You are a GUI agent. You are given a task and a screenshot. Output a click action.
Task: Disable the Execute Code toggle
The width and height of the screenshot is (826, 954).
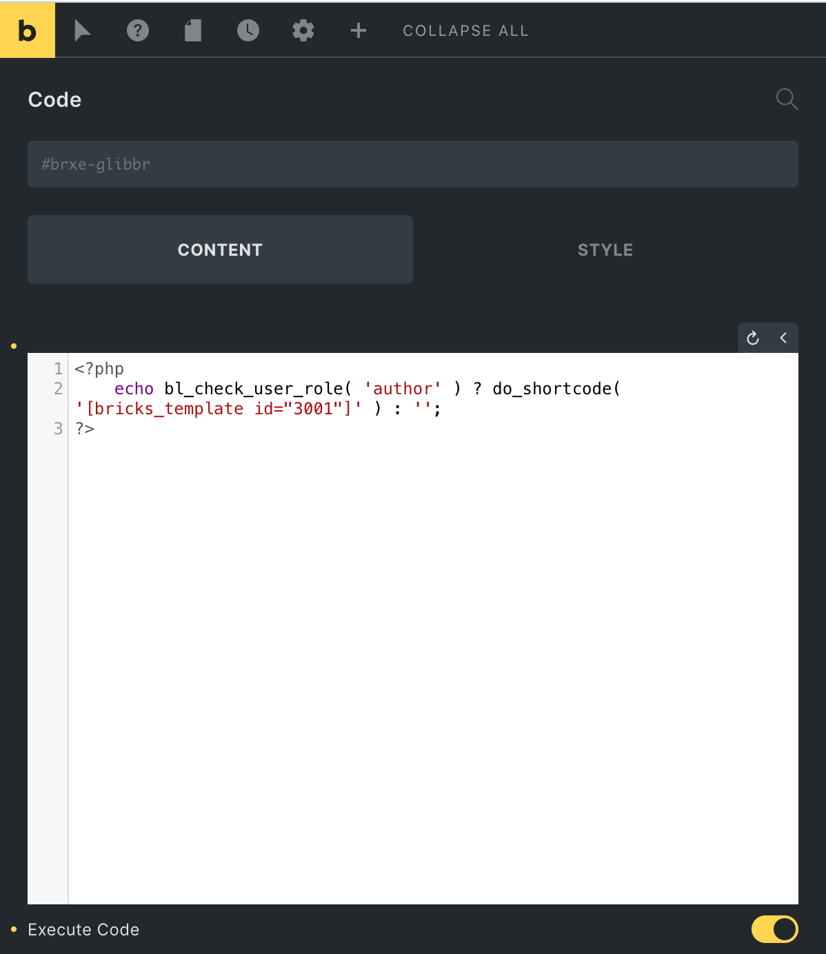[774, 929]
